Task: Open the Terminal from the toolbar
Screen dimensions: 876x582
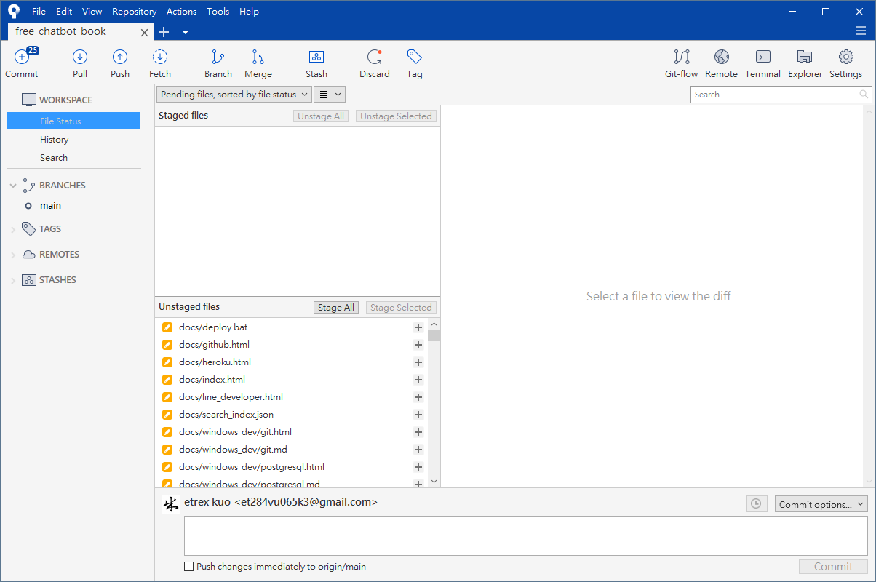Action: point(762,63)
